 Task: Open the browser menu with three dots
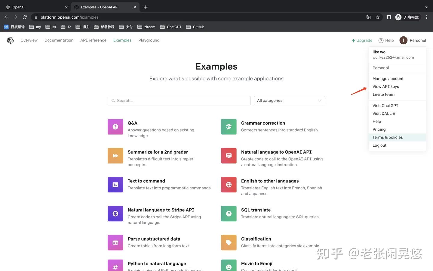point(427,17)
